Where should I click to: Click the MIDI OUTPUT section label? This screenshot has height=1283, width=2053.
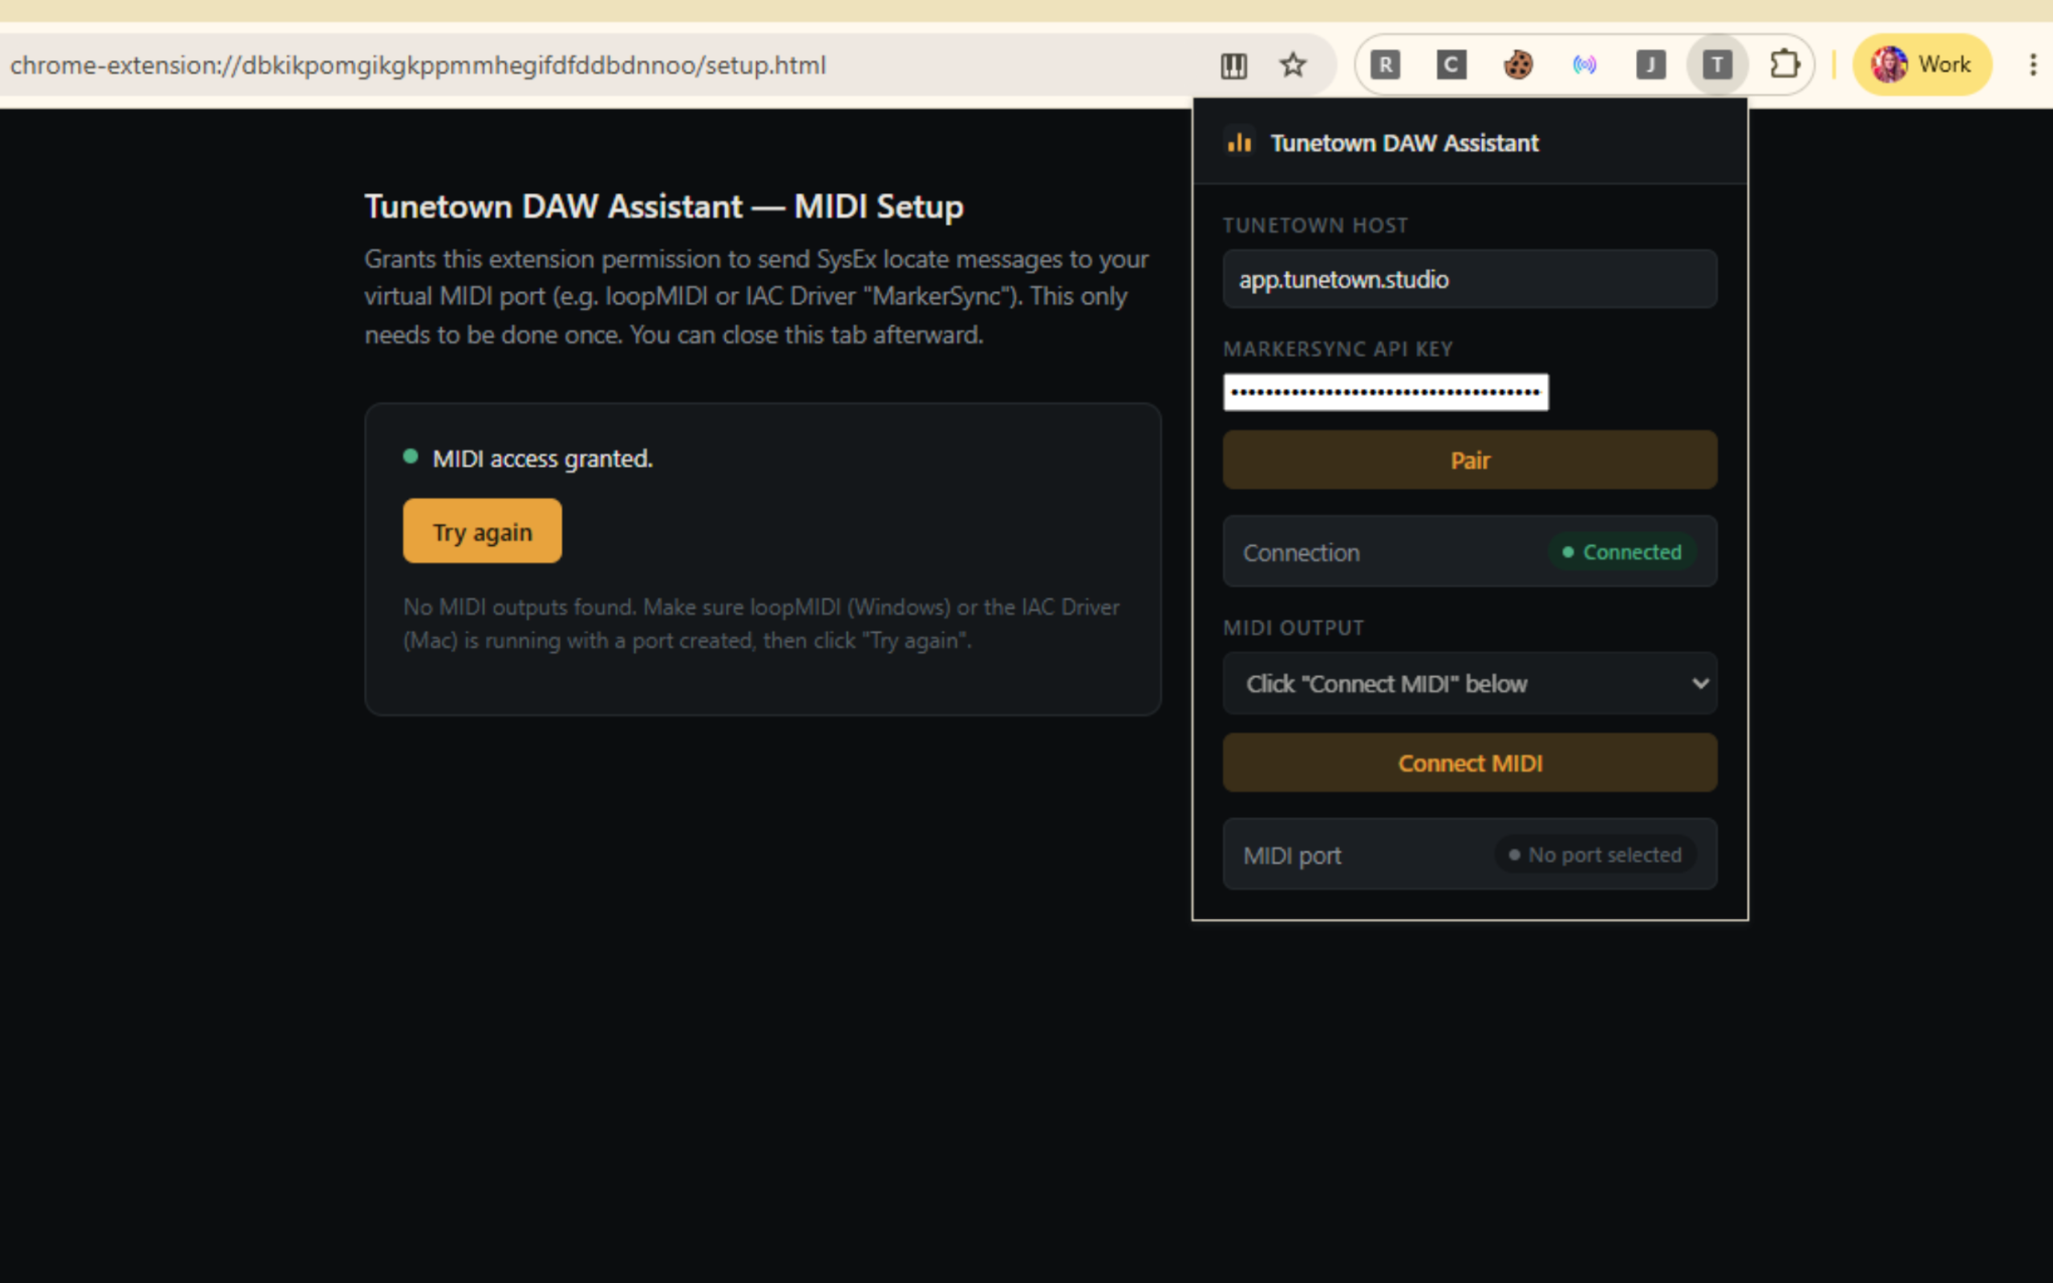(x=1294, y=628)
